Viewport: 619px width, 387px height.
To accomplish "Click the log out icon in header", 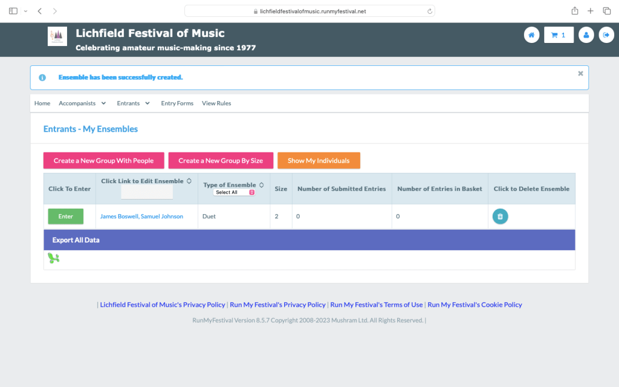I will click(x=606, y=35).
